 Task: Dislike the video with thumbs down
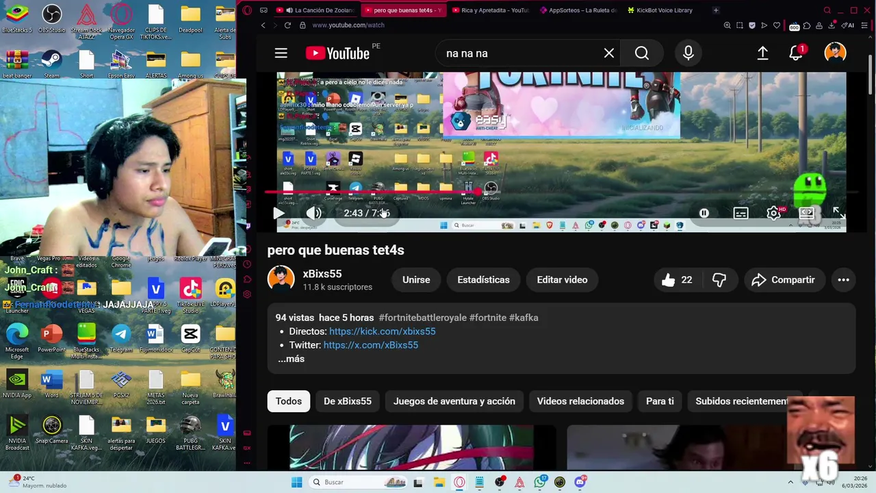[719, 279]
